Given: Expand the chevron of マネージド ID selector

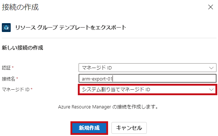Looking at the screenshot, I should [211, 90].
